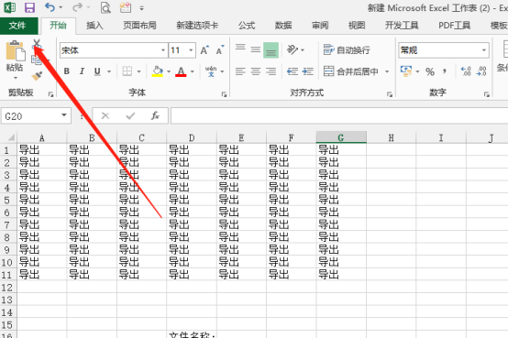Decrease font size with the small A icon
This screenshot has width=508, height=338.
point(220,50)
